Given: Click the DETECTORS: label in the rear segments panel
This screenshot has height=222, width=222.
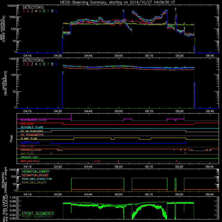Looking at the screenshot, I should 33,60.
